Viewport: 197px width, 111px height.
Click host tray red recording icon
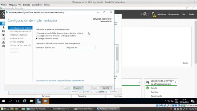(x=171, y=109)
